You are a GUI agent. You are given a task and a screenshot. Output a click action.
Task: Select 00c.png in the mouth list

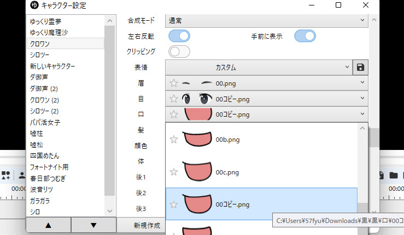coord(261,172)
